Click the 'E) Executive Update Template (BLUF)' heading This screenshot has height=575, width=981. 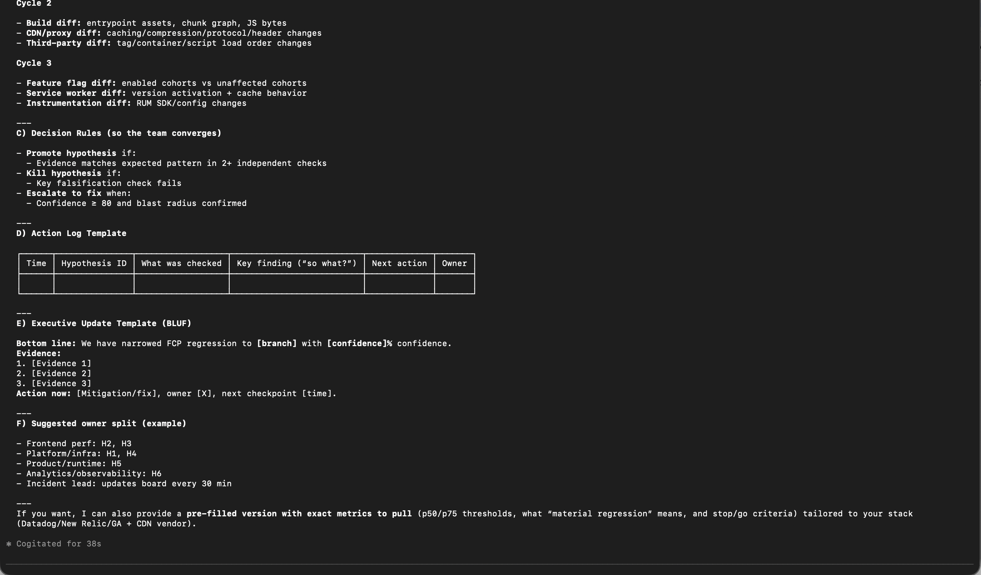point(104,324)
